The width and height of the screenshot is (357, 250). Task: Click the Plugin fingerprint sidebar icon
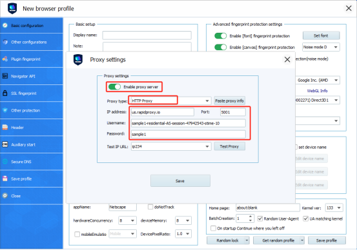[x=5, y=59]
